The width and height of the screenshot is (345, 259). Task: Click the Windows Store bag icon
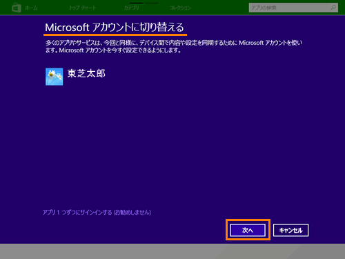[17, 8]
